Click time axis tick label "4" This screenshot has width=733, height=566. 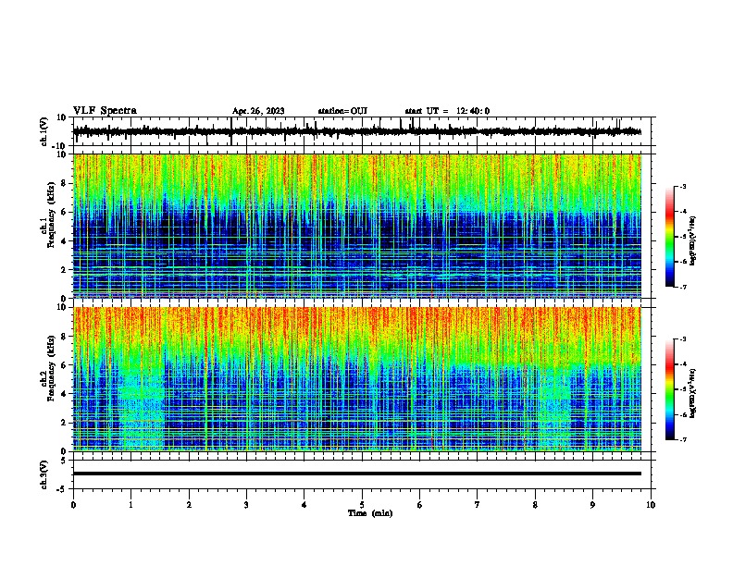(x=304, y=504)
